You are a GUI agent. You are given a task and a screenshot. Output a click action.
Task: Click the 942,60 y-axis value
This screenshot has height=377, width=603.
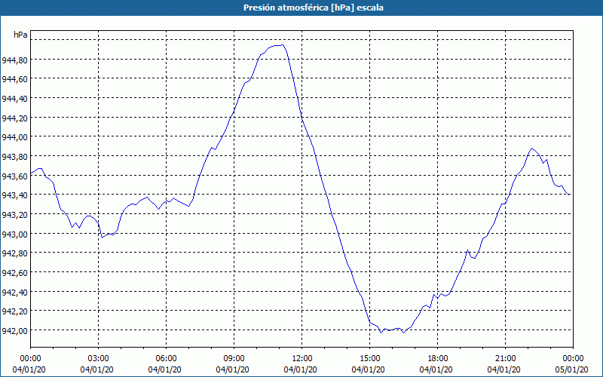[15, 273]
